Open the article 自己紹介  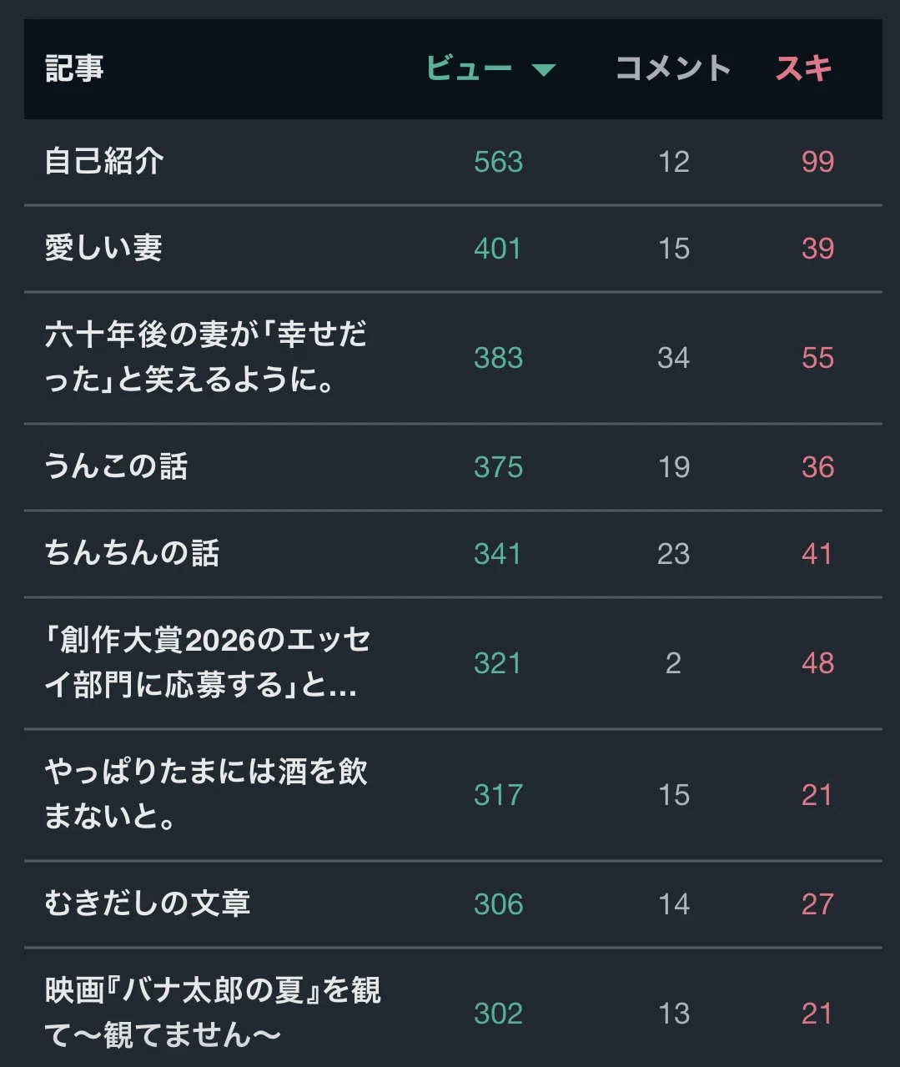coord(104,161)
